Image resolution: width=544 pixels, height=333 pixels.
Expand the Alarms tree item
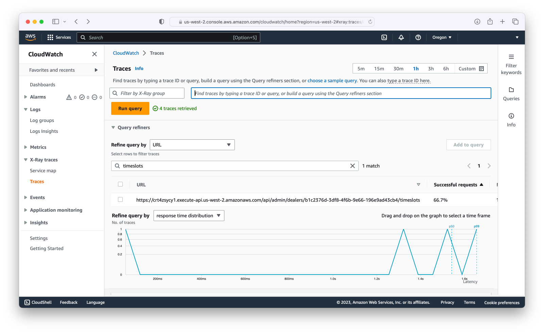pyautogui.click(x=26, y=97)
